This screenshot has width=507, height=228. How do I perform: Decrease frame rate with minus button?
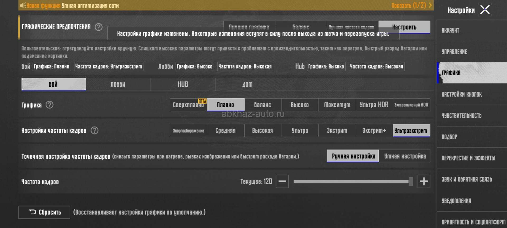[x=282, y=182]
